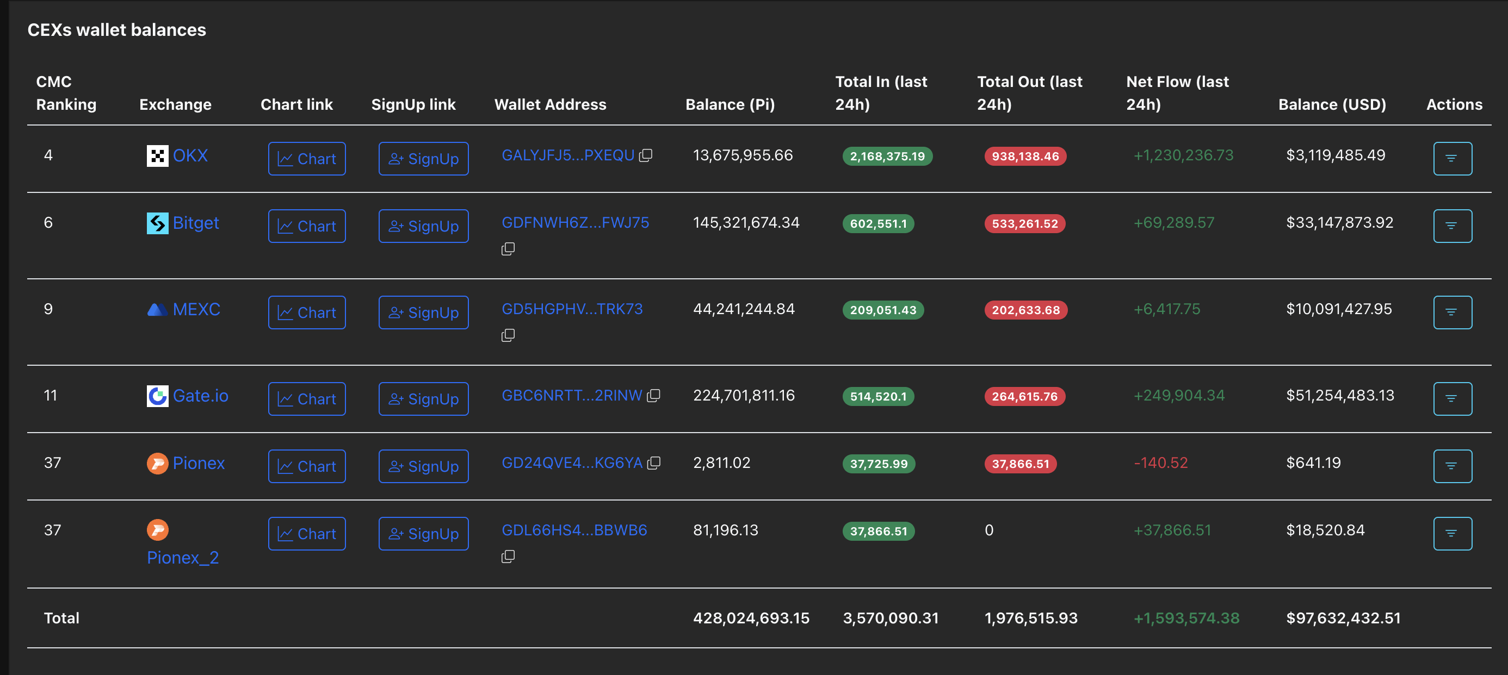1508x675 pixels.
Task: Click SignUp for Gate.io
Action: coord(423,398)
